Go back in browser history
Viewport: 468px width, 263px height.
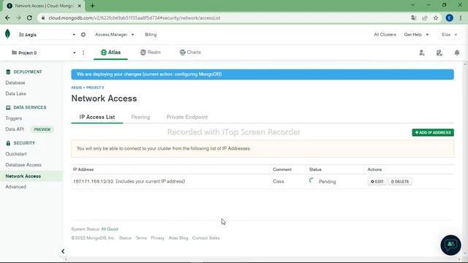[8, 18]
